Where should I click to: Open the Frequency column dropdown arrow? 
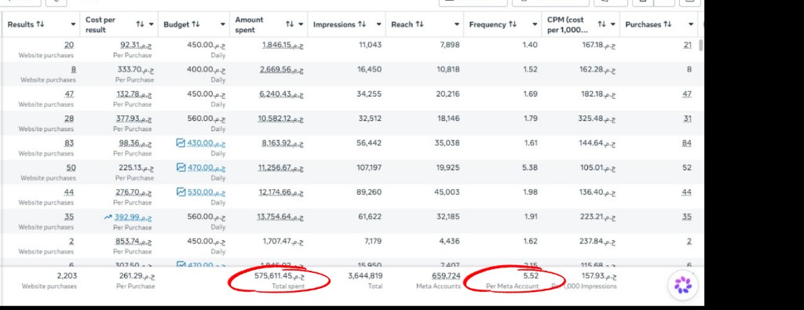[535, 24]
